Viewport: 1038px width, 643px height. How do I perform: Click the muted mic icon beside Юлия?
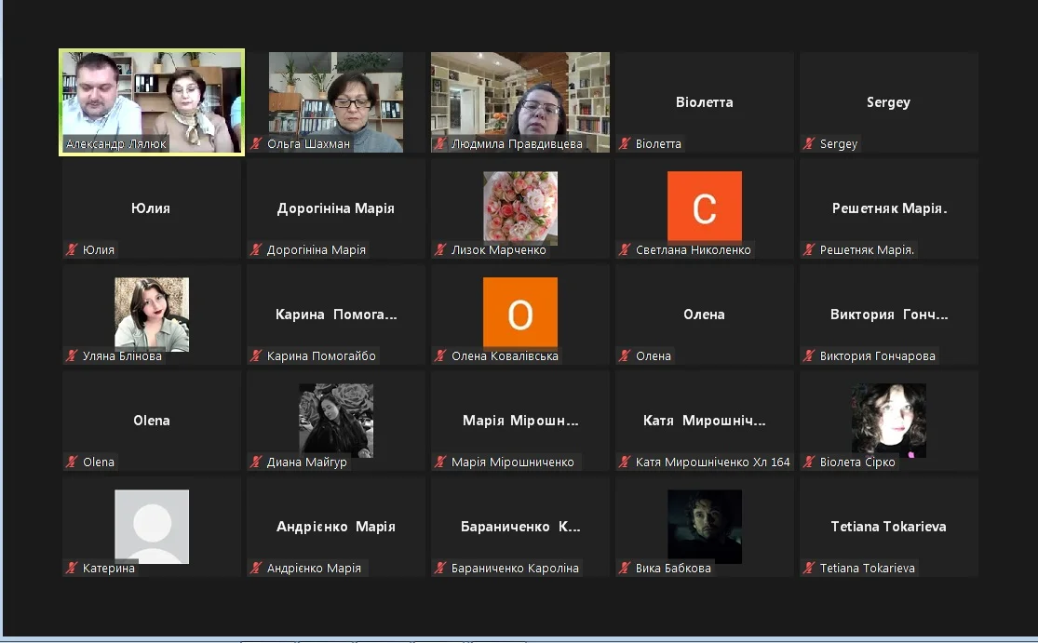(x=73, y=250)
